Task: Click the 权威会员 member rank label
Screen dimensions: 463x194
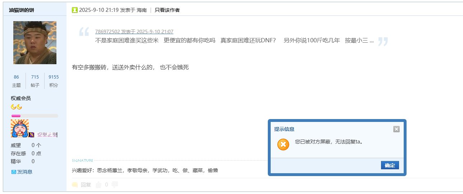Action: point(21,98)
